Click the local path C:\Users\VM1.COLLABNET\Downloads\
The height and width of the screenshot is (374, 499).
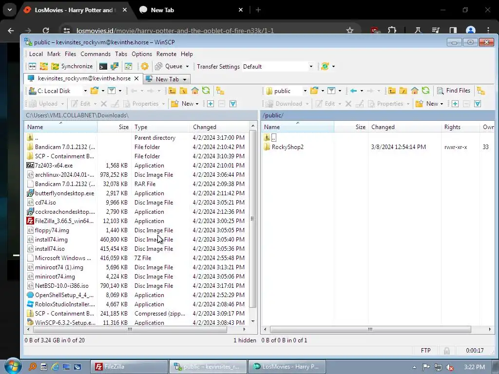click(77, 115)
